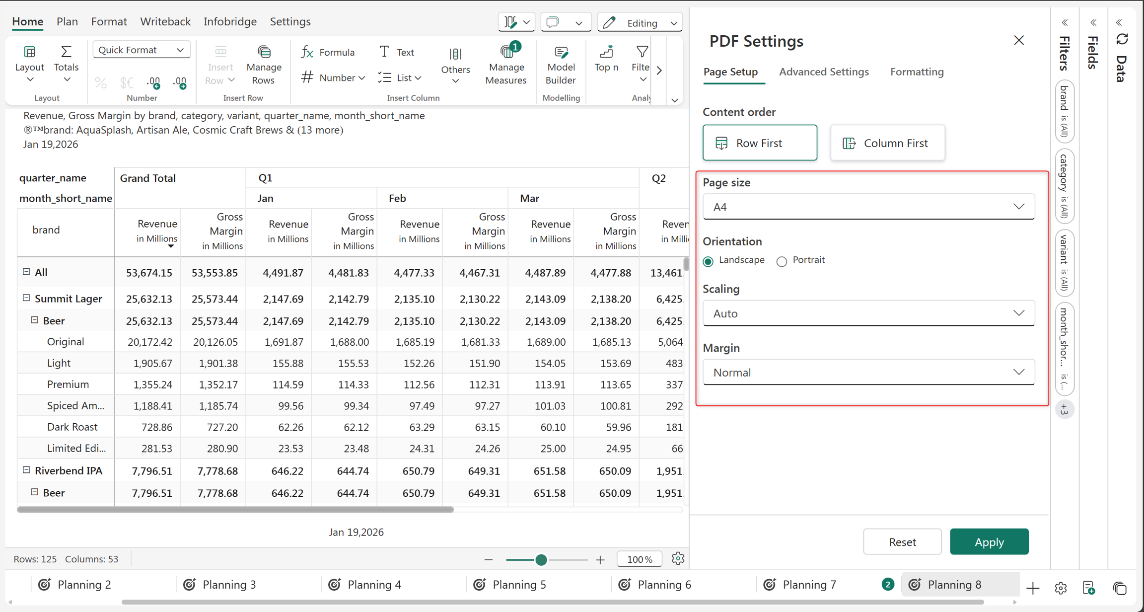
Task: Open the Manage Measures tool
Action: coord(505,65)
